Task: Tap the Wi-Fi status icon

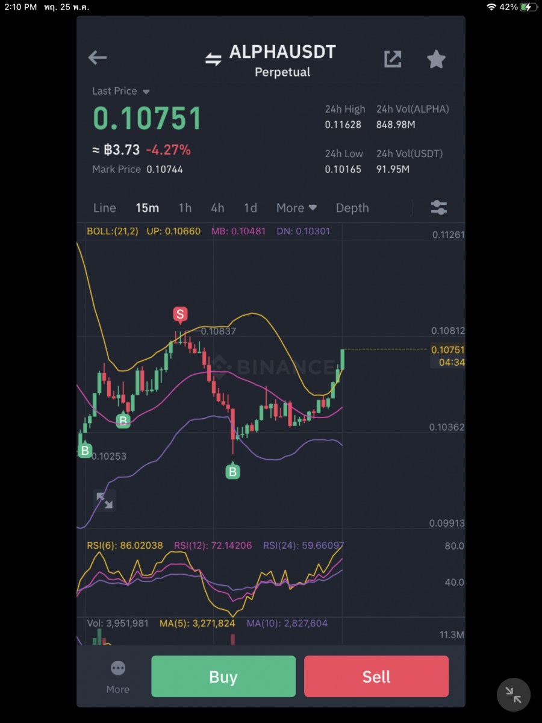Action: click(491, 7)
